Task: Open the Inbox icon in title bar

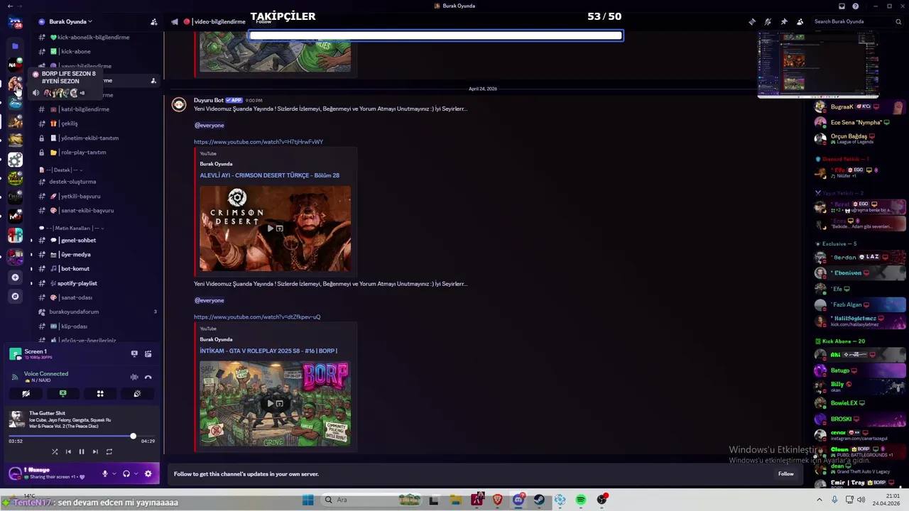Action: [842, 6]
